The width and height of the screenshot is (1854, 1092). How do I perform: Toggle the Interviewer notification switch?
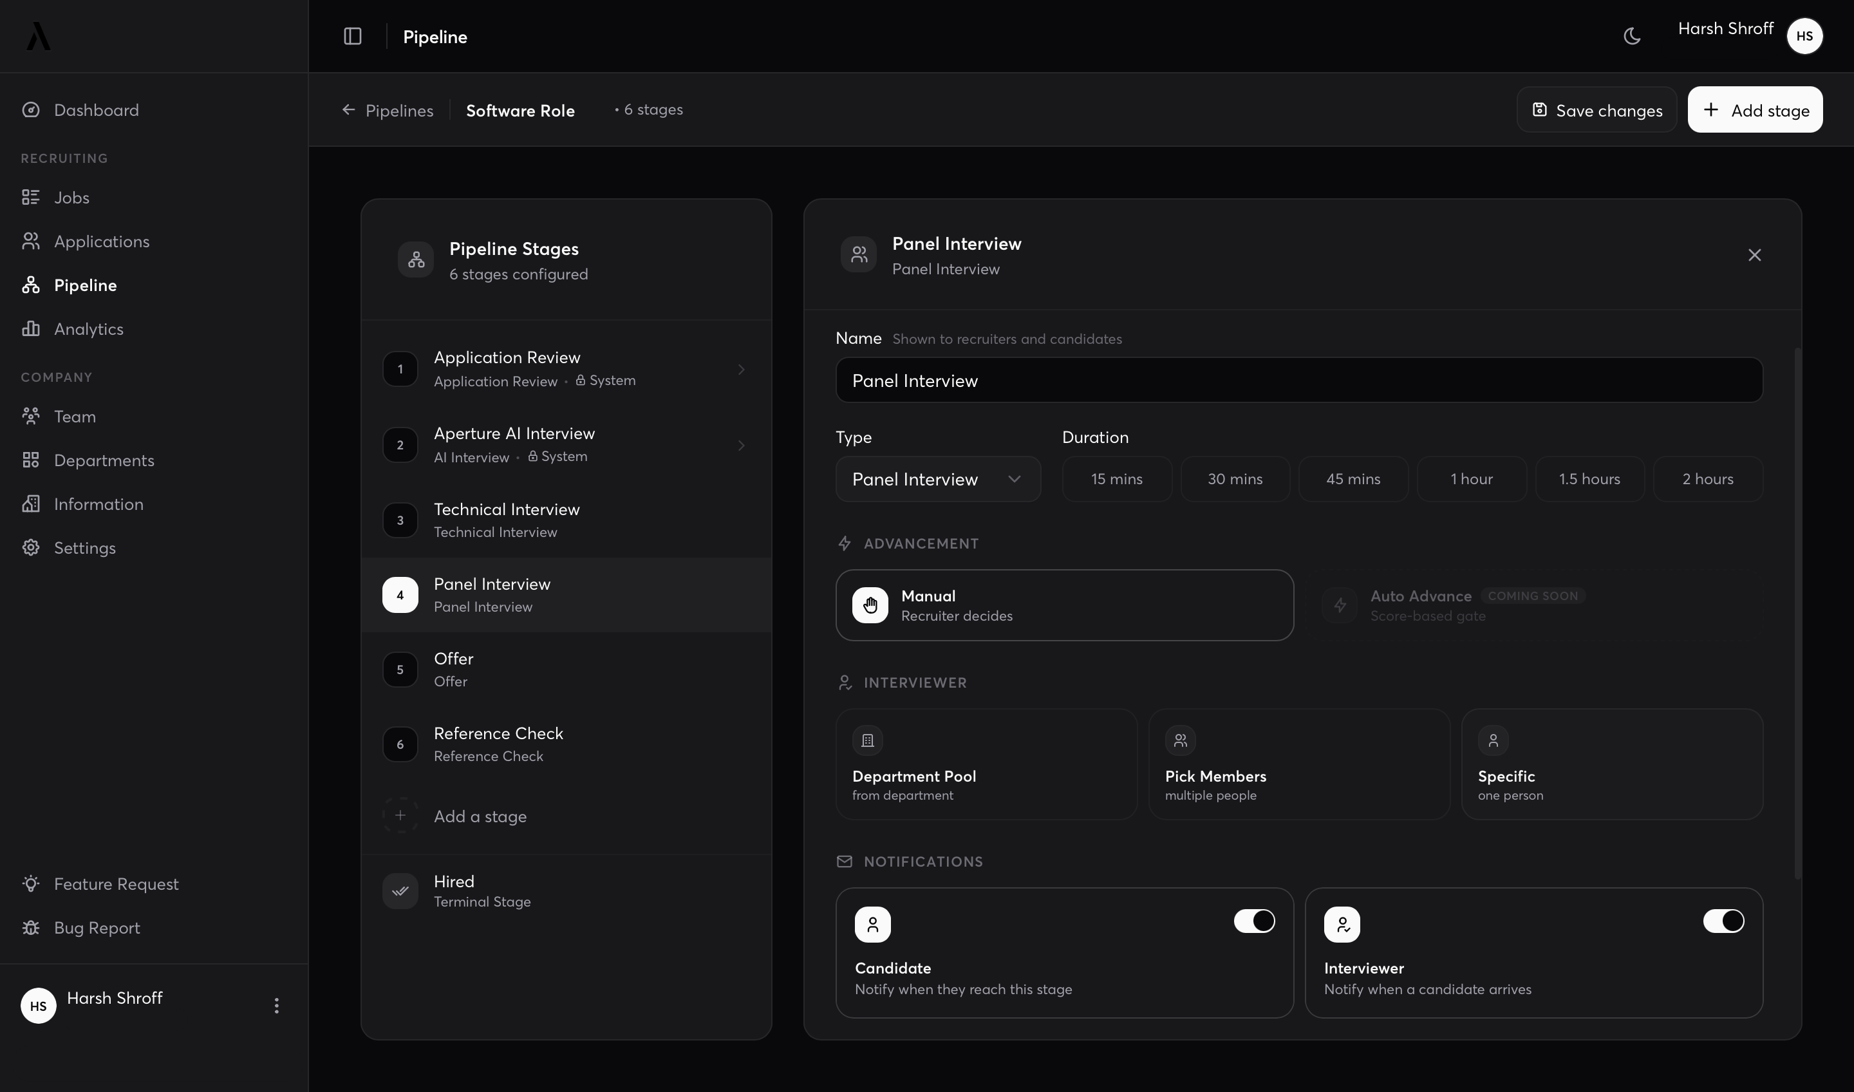(x=1723, y=921)
